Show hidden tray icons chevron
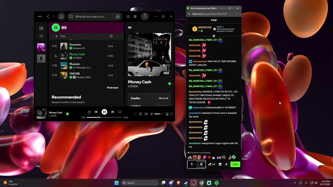 (x=295, y=183)
